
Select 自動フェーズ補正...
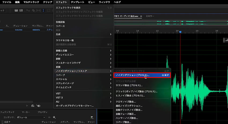(x=142, y=114)
